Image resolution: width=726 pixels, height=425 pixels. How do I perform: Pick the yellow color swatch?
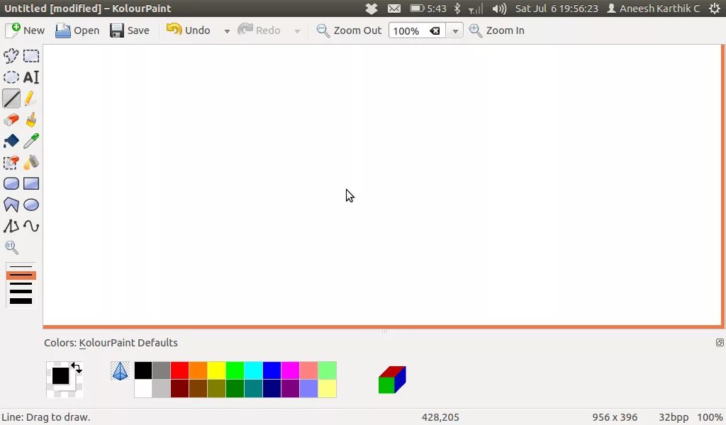(x=216, y=370)
